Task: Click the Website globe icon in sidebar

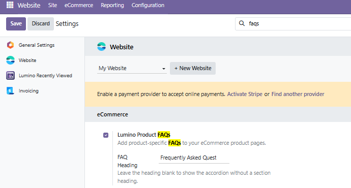Action: point(10,60)
